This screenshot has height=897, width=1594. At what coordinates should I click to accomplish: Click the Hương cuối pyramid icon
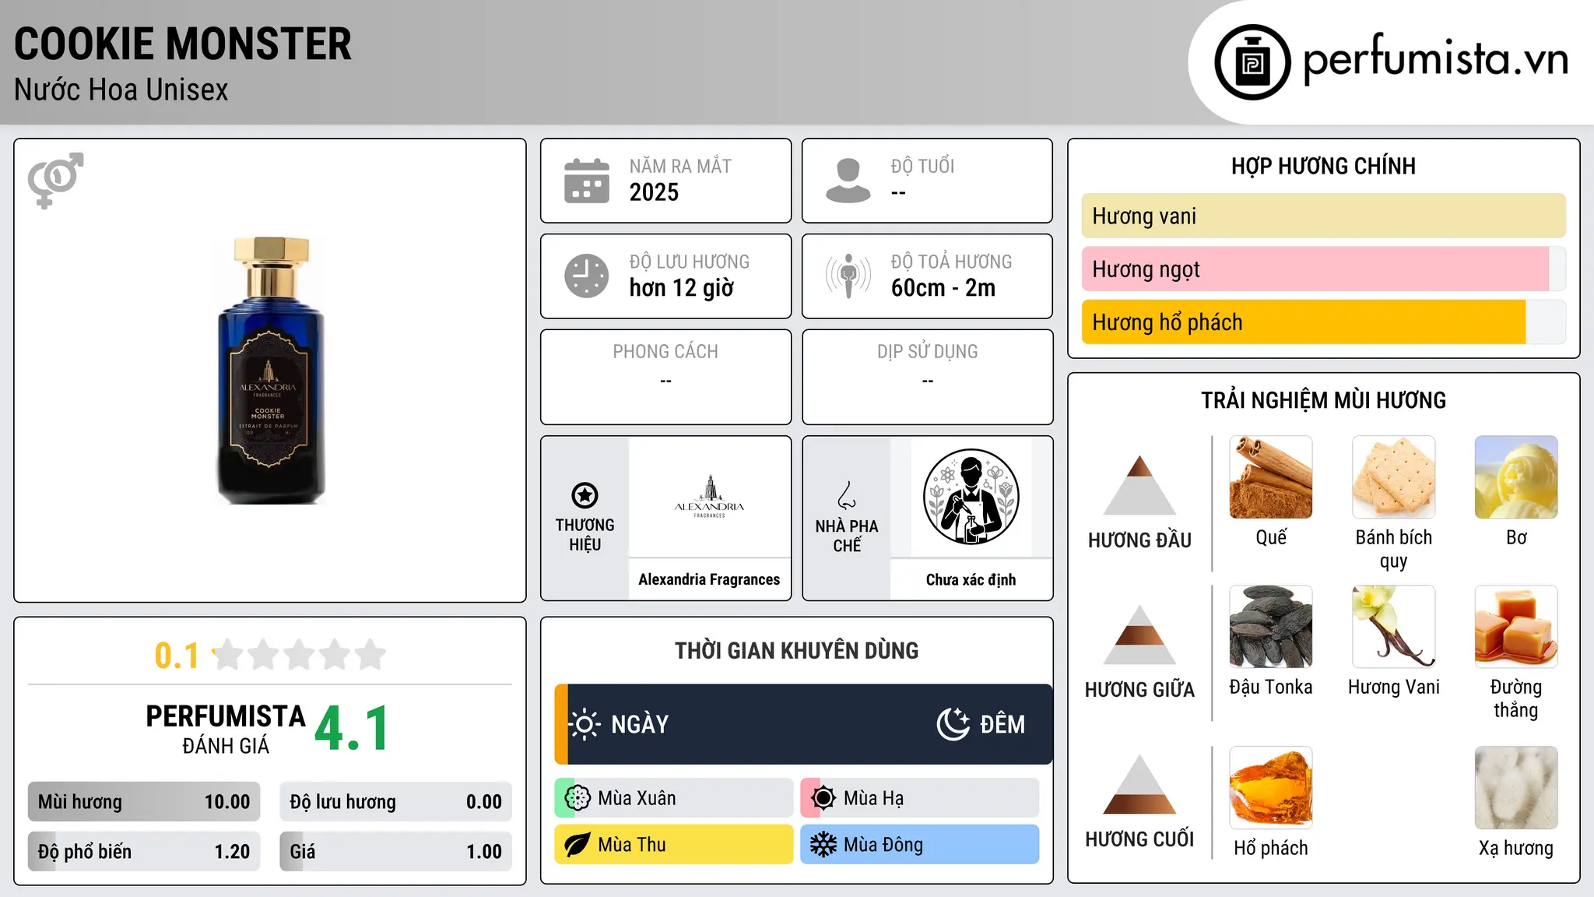1139,784
